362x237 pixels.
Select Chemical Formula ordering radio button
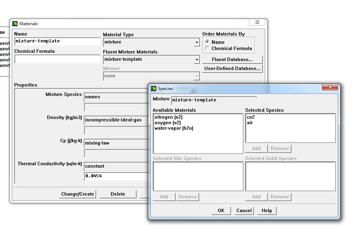point(207,48)
